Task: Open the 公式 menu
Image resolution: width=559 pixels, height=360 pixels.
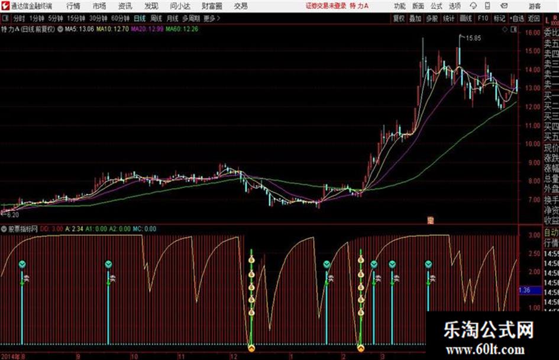Action: pyautogui.click(x=437, y=6)
